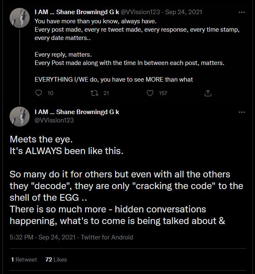Like the first tweet with heart icon
This screenshot has width=255, height=274.
pos(150,93)
